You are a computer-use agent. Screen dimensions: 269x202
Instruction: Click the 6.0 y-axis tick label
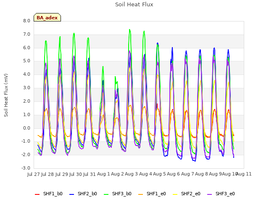[27, 48]
